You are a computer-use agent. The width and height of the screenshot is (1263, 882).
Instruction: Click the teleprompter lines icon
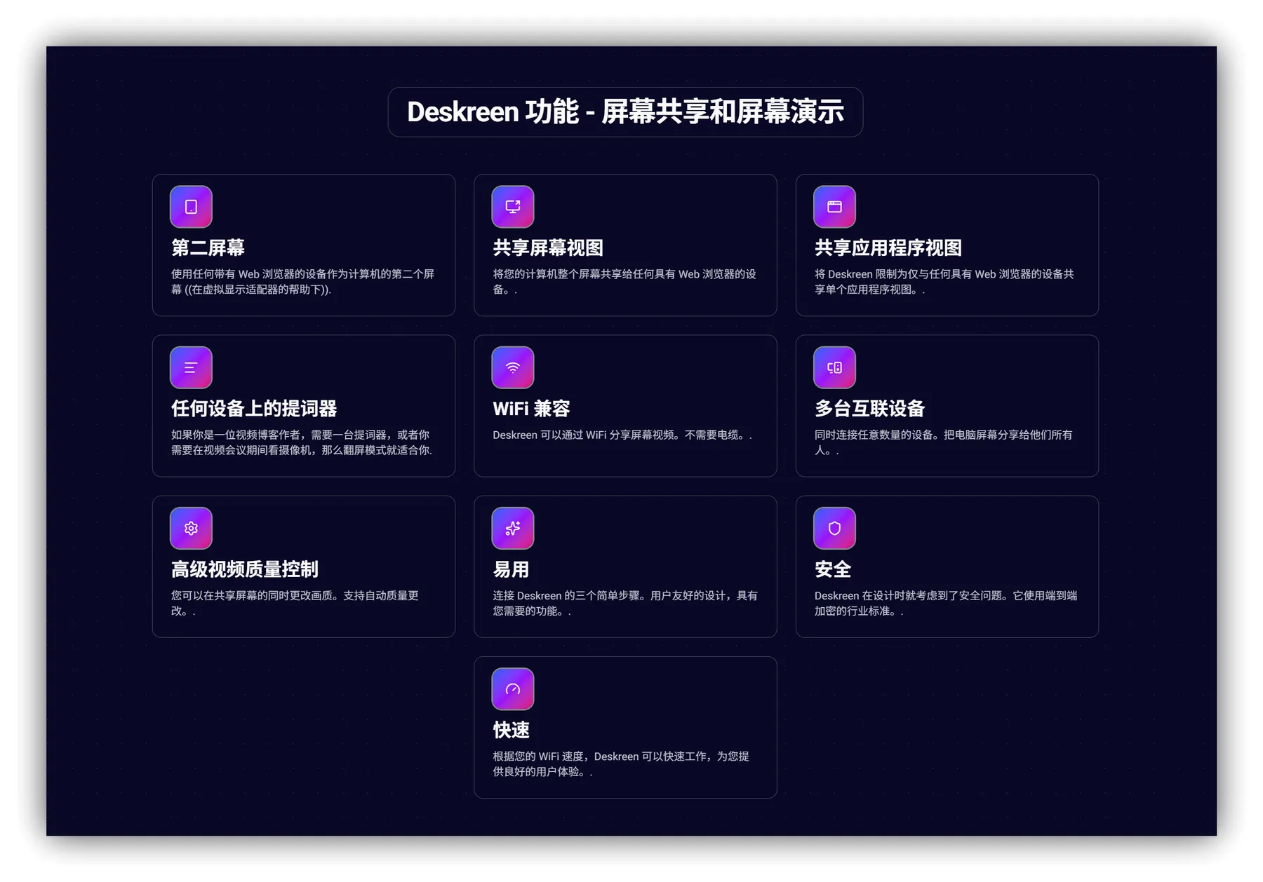point(191,367)
